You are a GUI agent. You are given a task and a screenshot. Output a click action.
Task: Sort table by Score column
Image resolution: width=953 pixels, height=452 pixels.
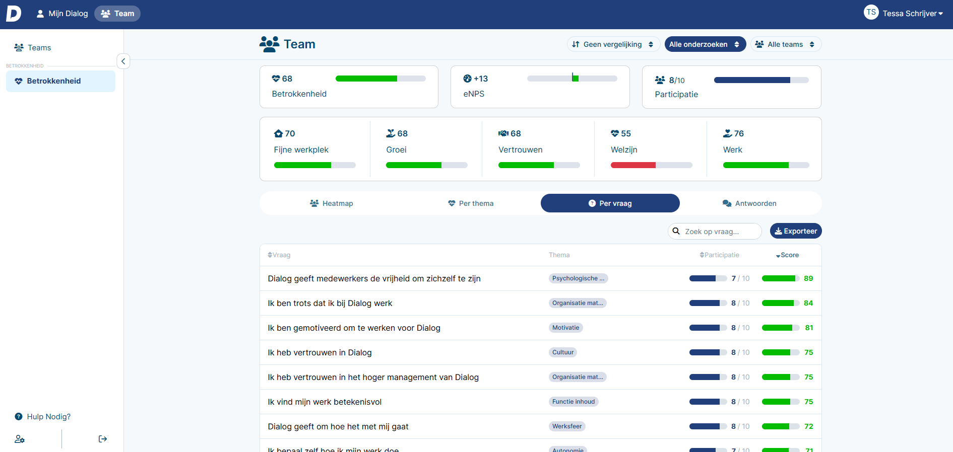point(787,255)
